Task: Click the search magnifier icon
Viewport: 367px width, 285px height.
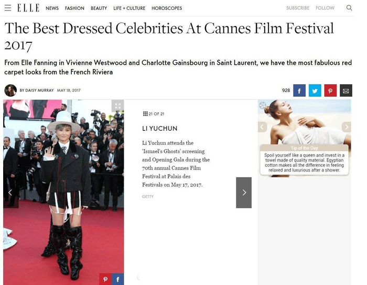Action: pos(349,8)
